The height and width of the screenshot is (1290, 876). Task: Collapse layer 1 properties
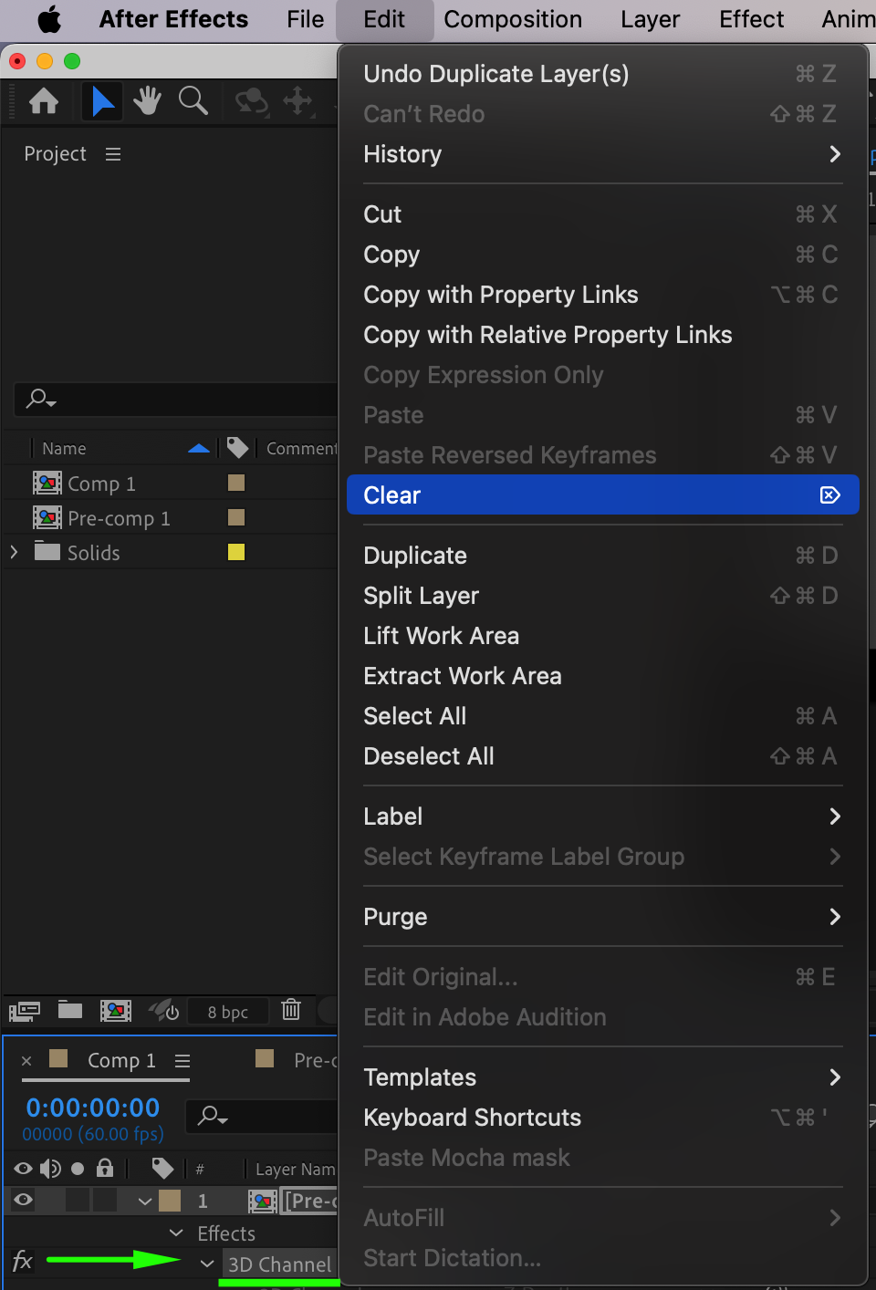click(145, 1202)
